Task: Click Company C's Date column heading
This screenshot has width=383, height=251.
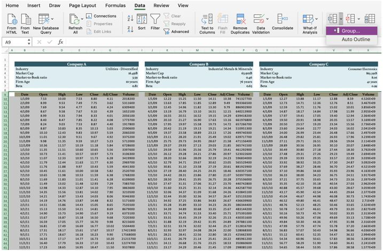Action: coord(267,94)
